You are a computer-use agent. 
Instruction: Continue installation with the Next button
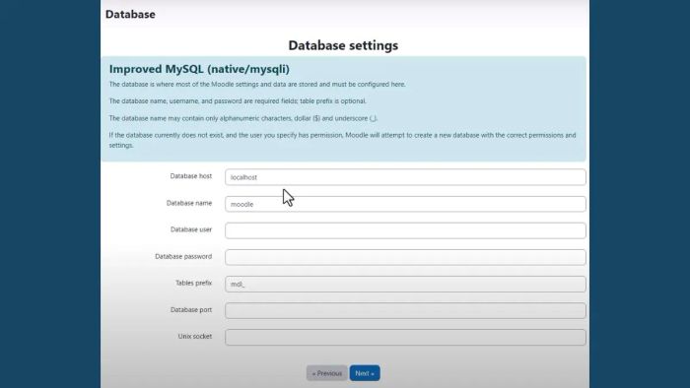click(x=365, y=373)
